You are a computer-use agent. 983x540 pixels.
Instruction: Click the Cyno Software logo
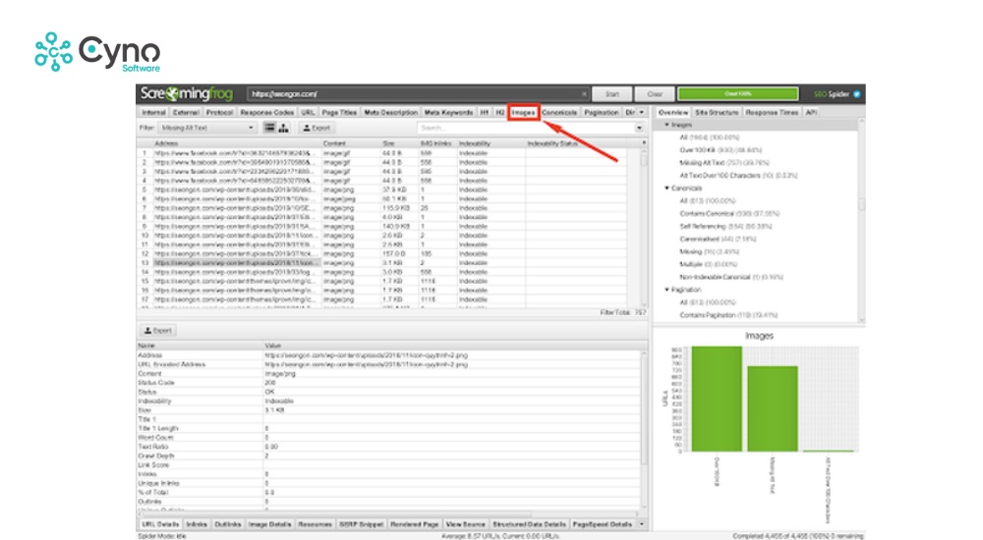pos(97,52)
